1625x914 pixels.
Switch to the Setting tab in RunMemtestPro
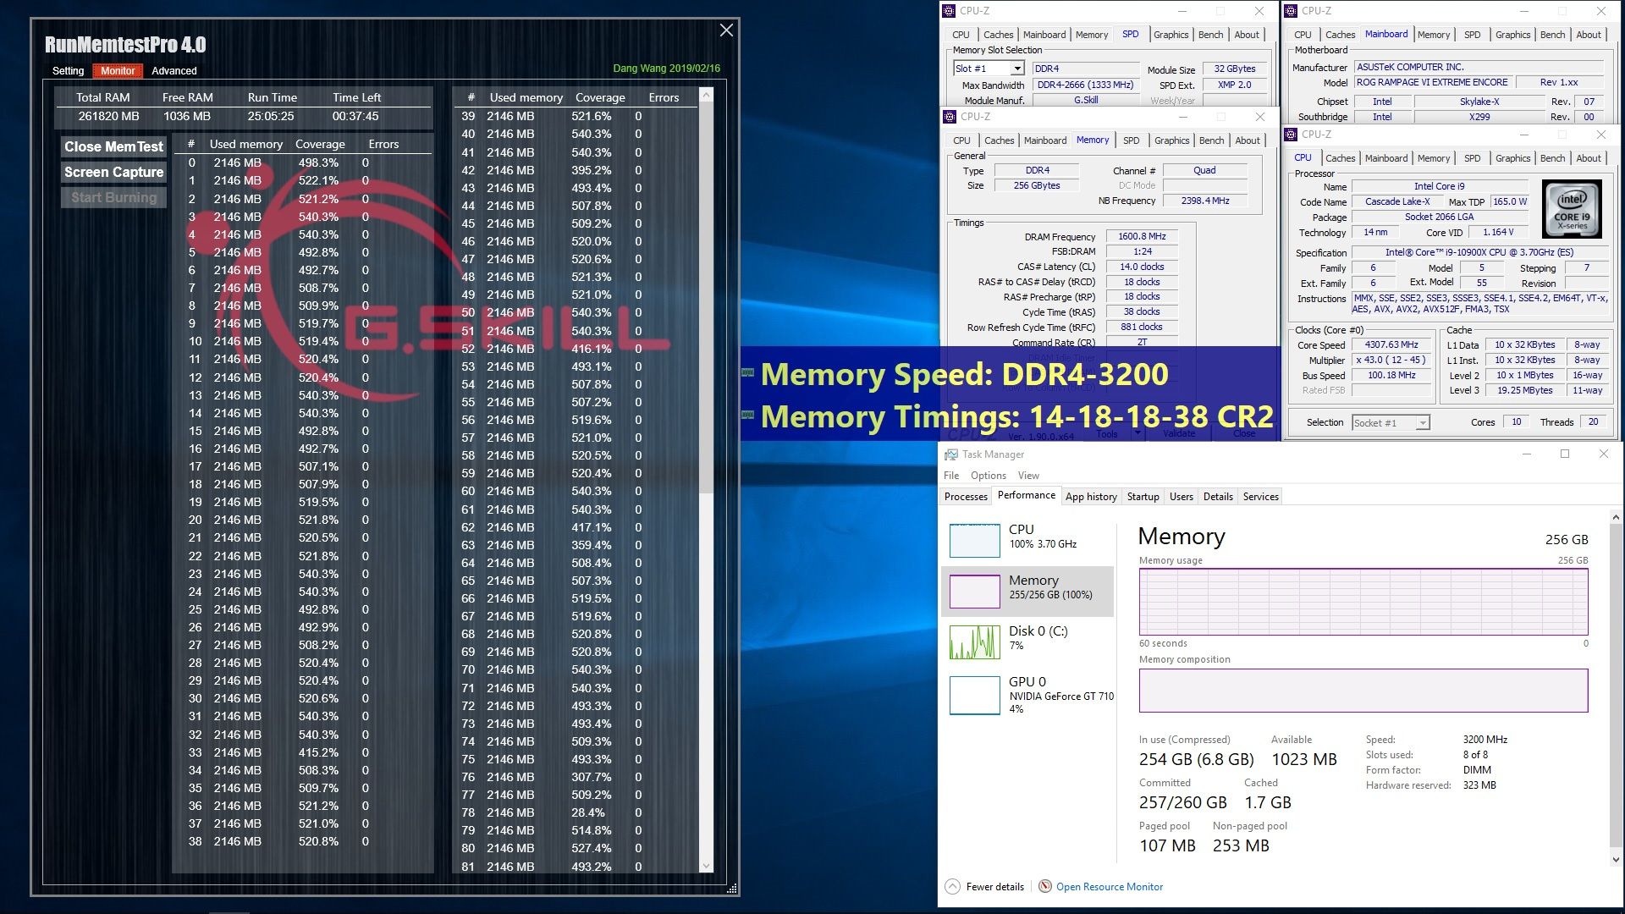pos(68,71)
